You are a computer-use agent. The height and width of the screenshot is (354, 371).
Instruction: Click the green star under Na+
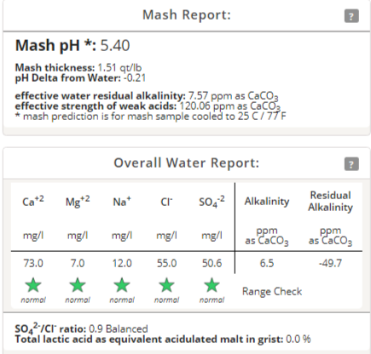coord(122,285)
